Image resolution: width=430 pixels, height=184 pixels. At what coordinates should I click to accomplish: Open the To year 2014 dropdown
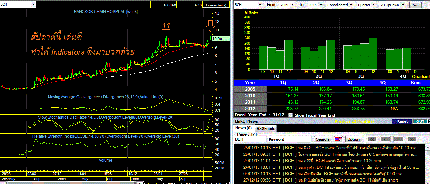(320, 5)
